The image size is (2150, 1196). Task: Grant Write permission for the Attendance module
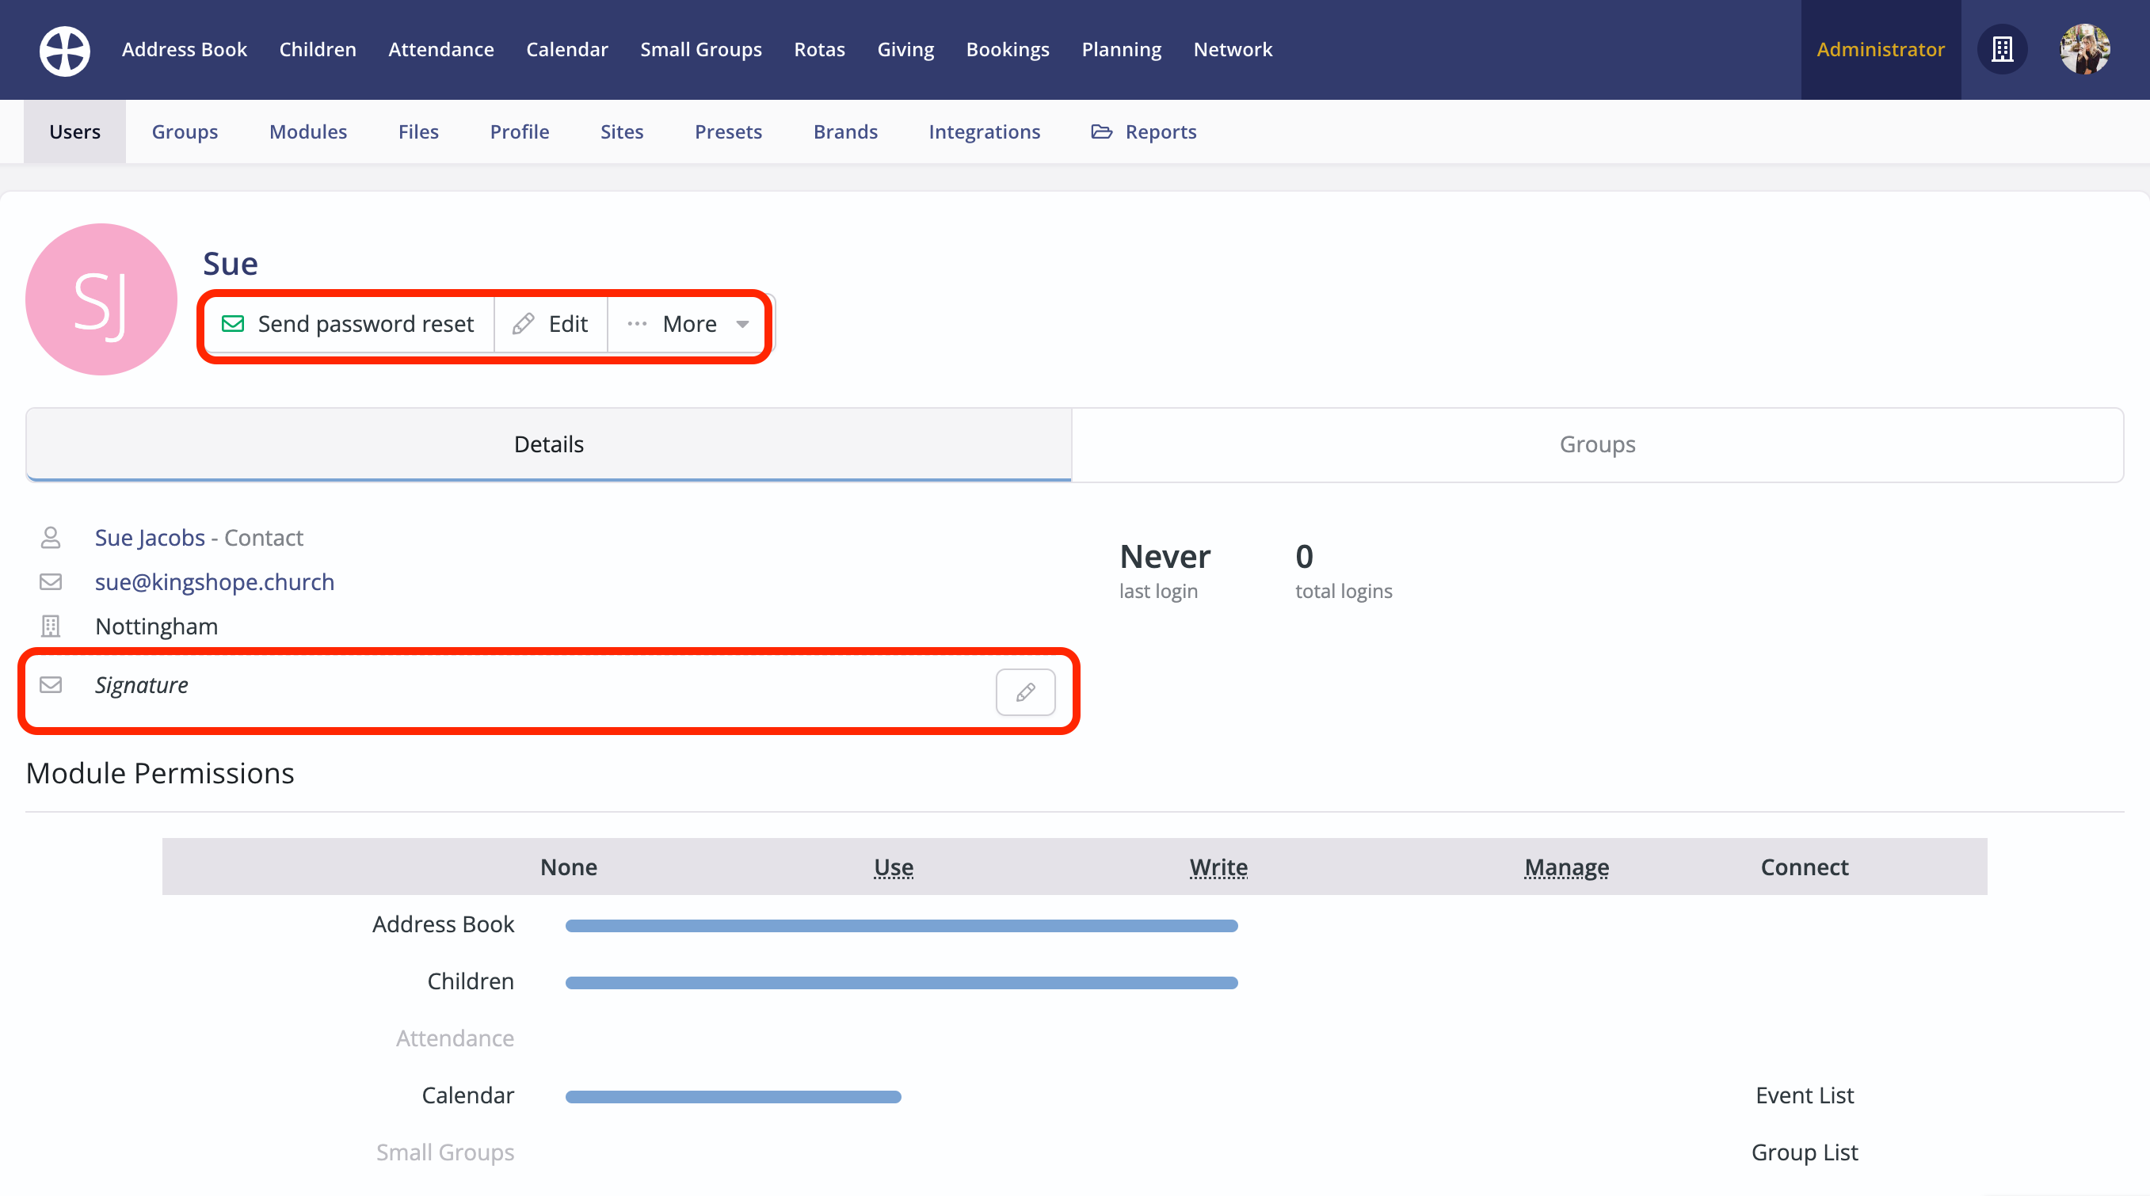pos(1218,1038)
